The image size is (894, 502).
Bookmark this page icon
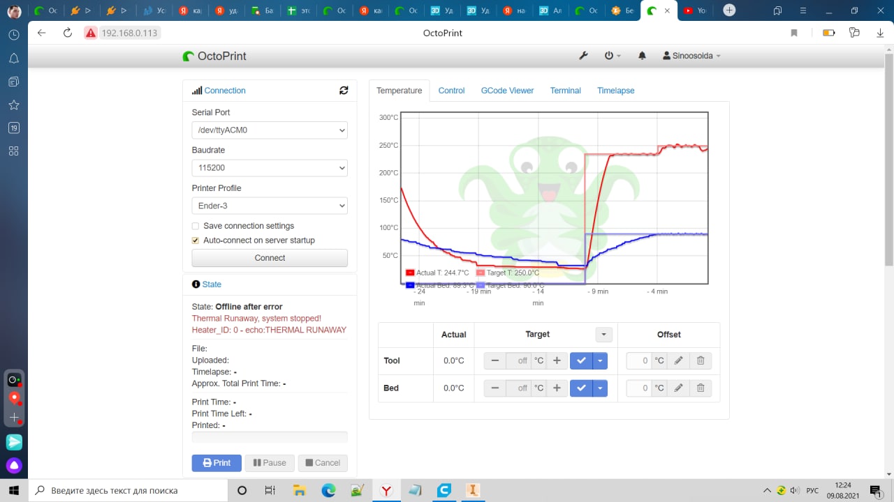[794, 33]
